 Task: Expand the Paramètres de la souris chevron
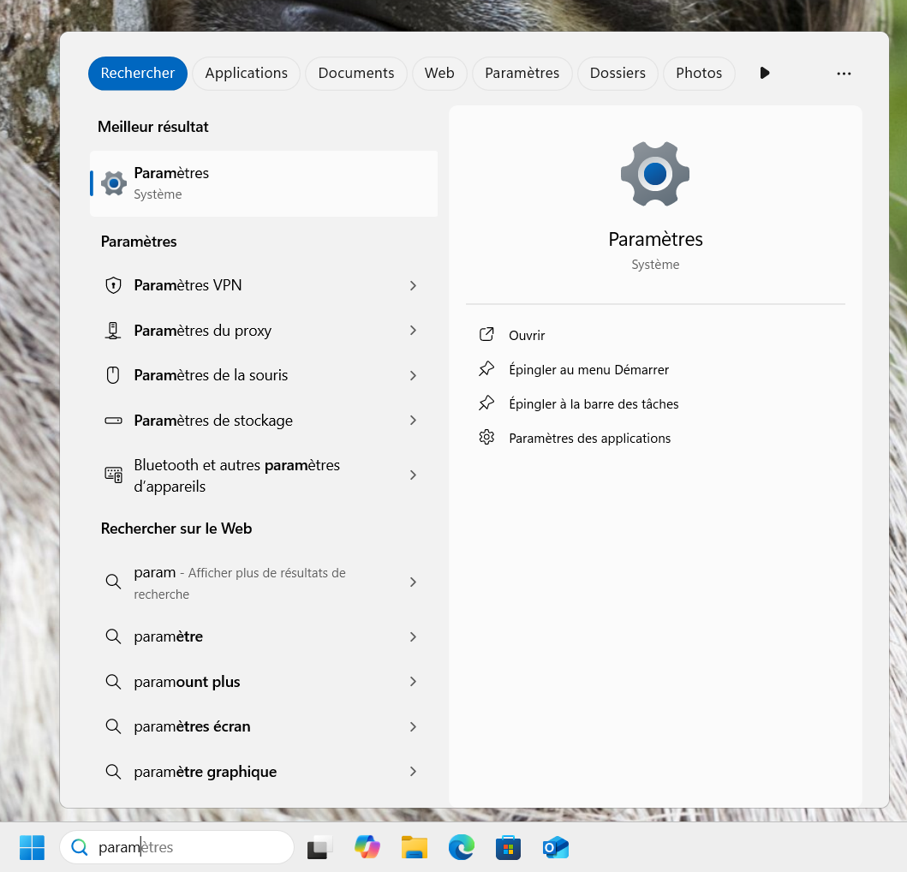pyautogui.click(x=413, y=375)
